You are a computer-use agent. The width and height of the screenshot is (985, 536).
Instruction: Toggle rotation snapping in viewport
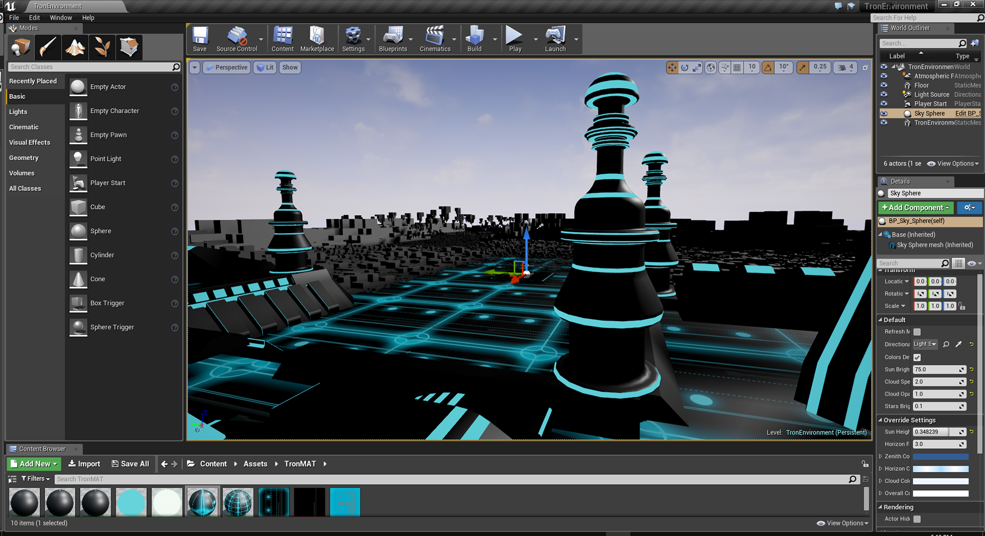click(768, 67)
